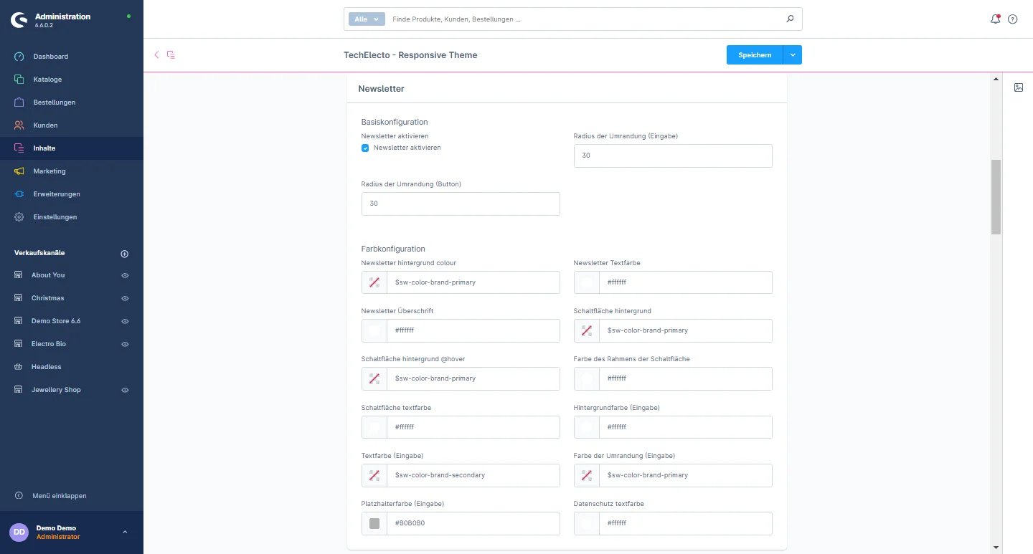Expand the Speichern dropdown arrow

coord(792,55)
